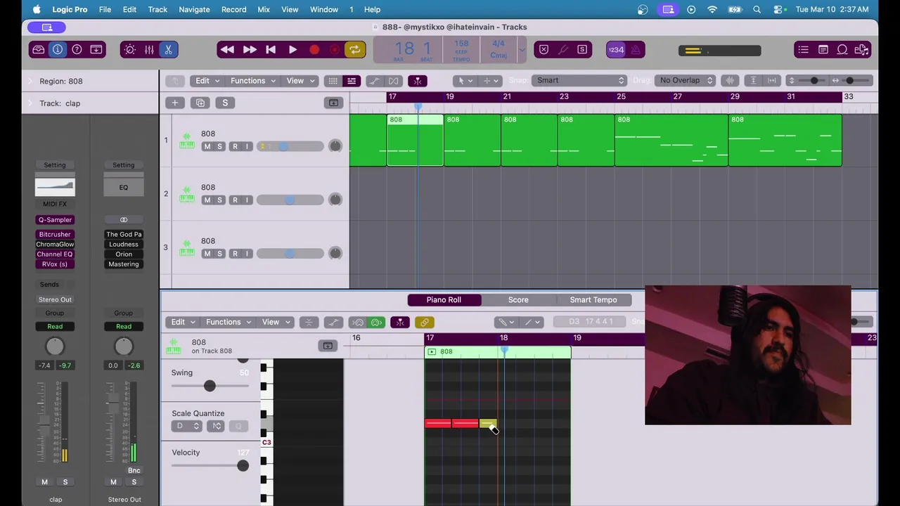Click the Bitcrusher plugin slot
Viewport: 900px width, 506px height.
(x=55, y=235)
